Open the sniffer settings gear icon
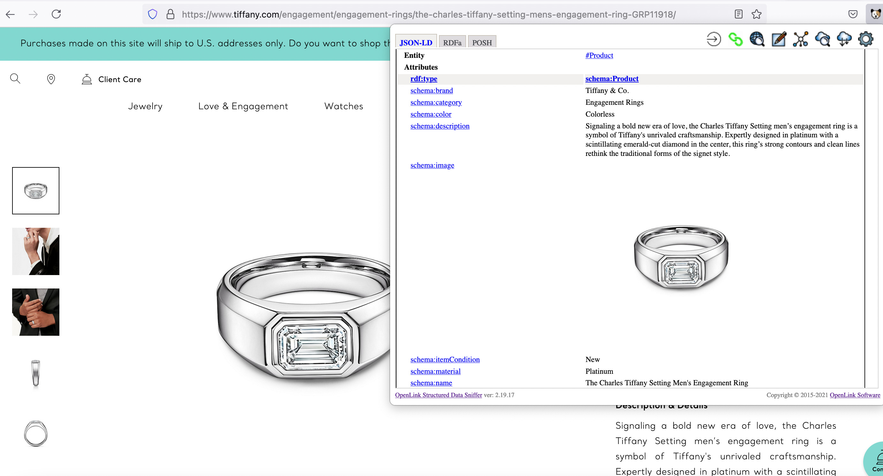Viewport: 883px width, 476px height. coord(866,39)
